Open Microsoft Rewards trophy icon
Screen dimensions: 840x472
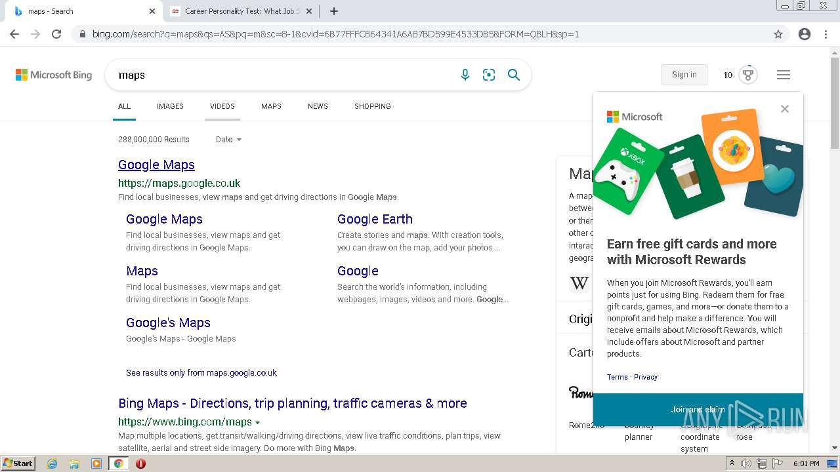tap(748, 75)
